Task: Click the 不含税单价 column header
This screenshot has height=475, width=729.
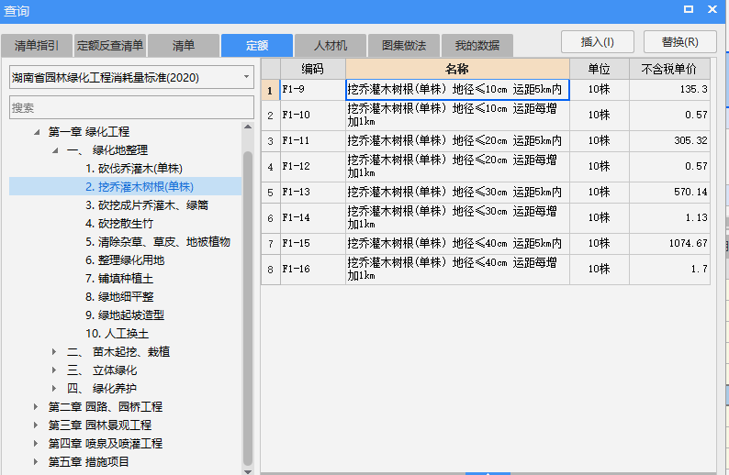Action: 669,69
